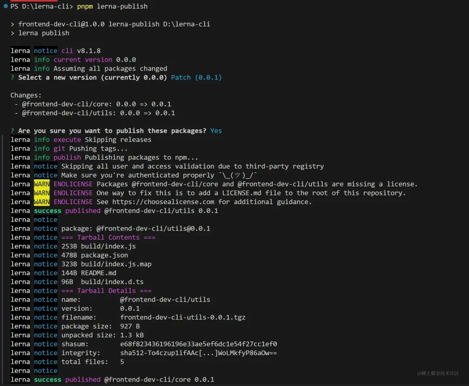
Task: Click 'Are you sure you want to publish' prompt
Action: tap(112, 131)
